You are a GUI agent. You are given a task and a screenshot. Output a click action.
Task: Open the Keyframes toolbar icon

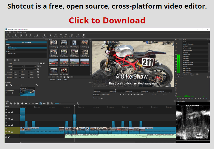[x=72, y=35]
